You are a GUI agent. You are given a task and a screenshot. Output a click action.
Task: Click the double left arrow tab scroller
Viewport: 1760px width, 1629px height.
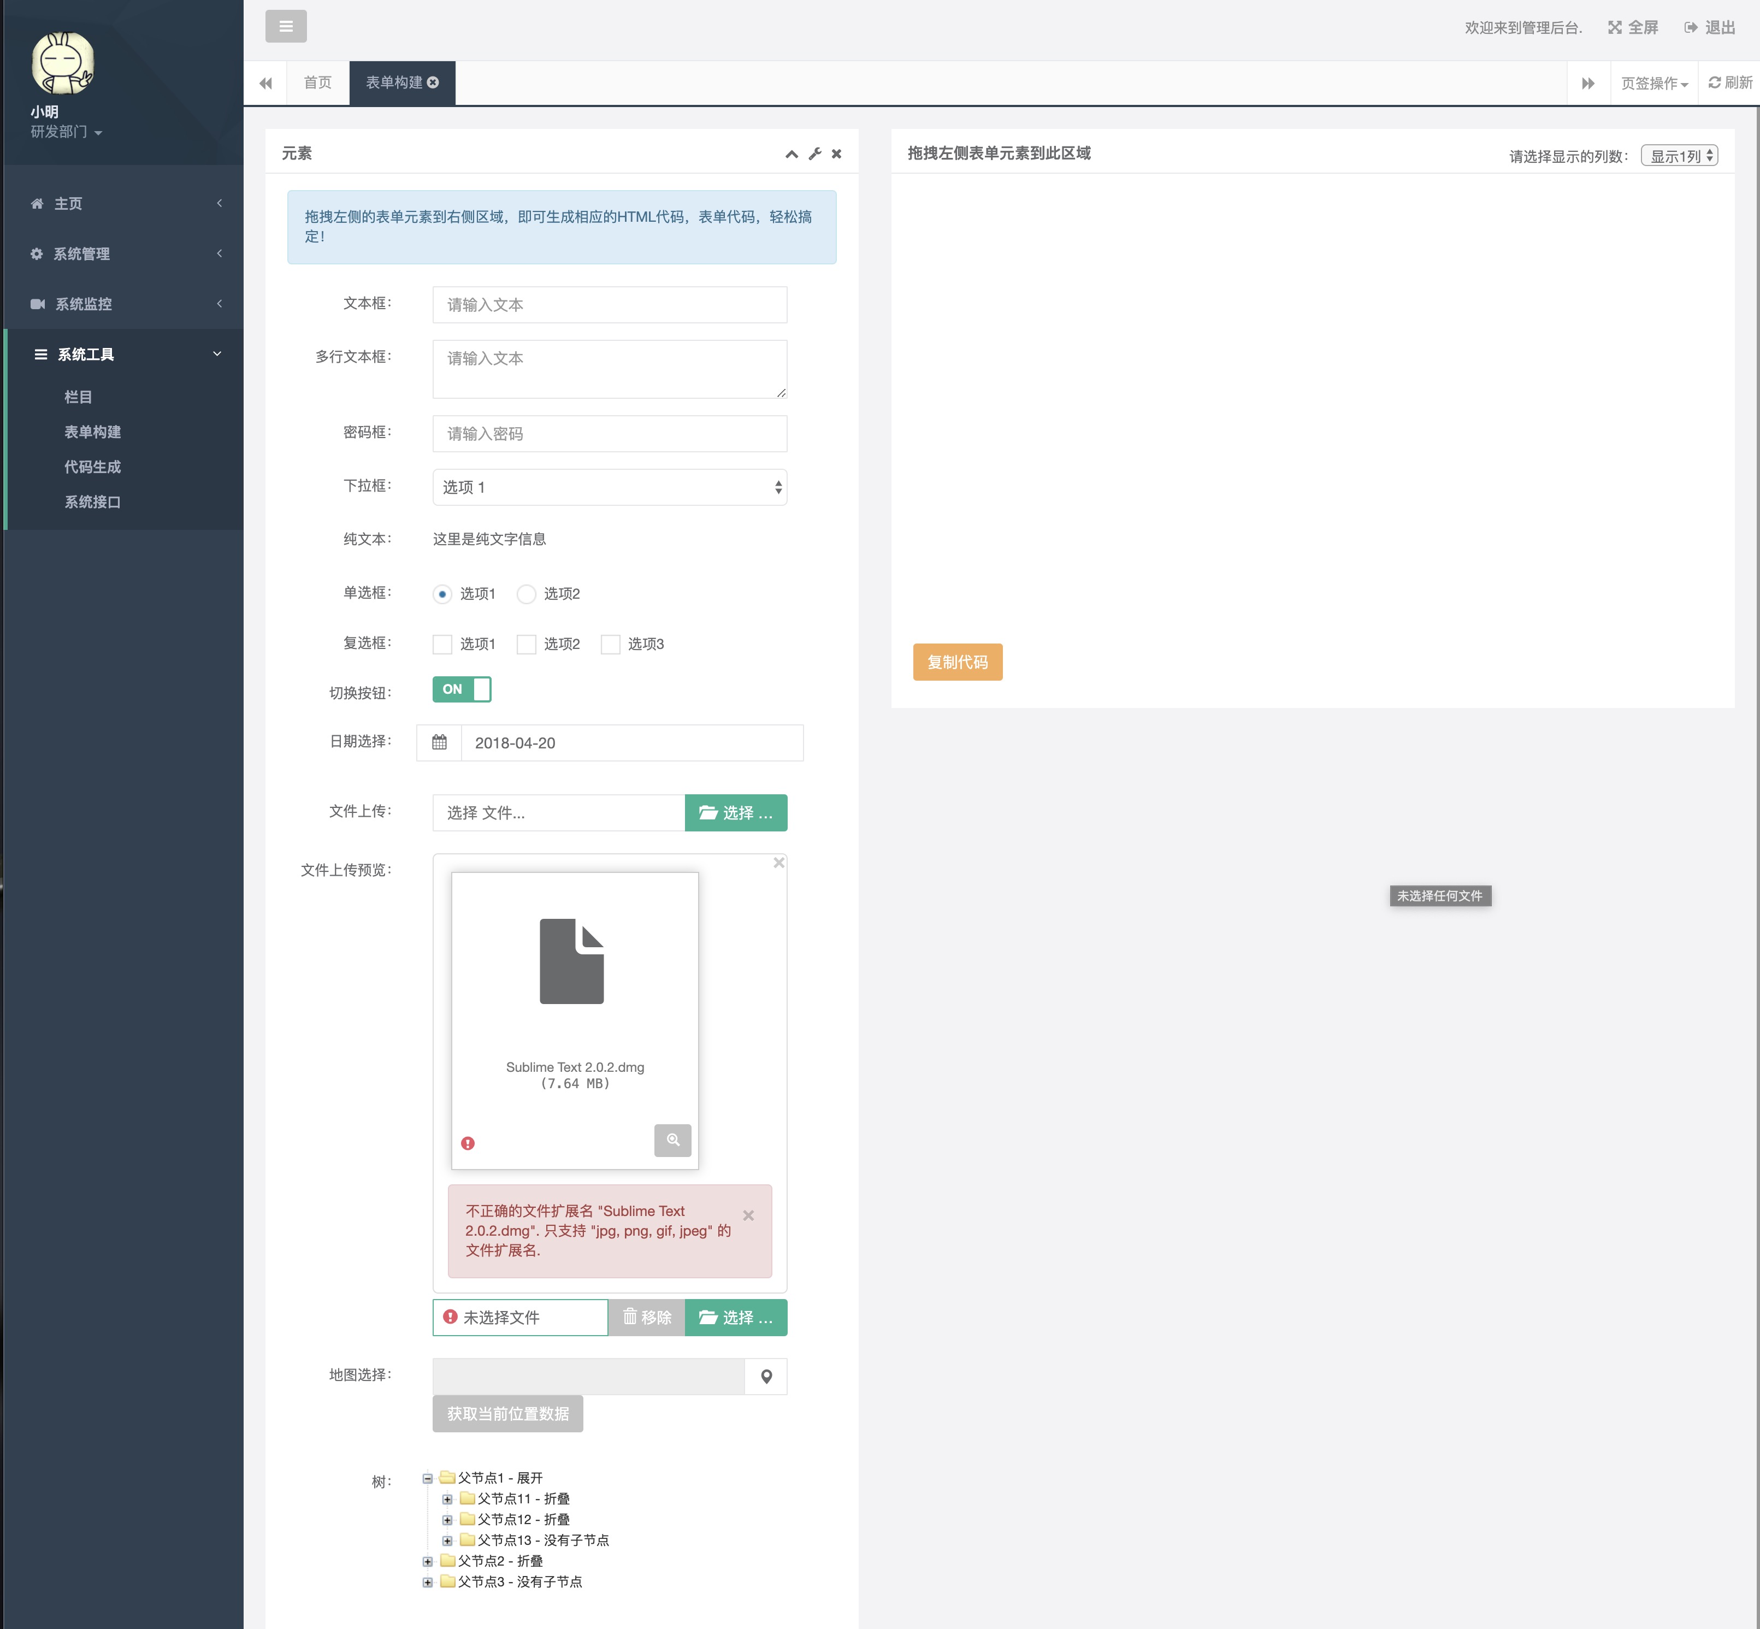click(x=265, y=83)
